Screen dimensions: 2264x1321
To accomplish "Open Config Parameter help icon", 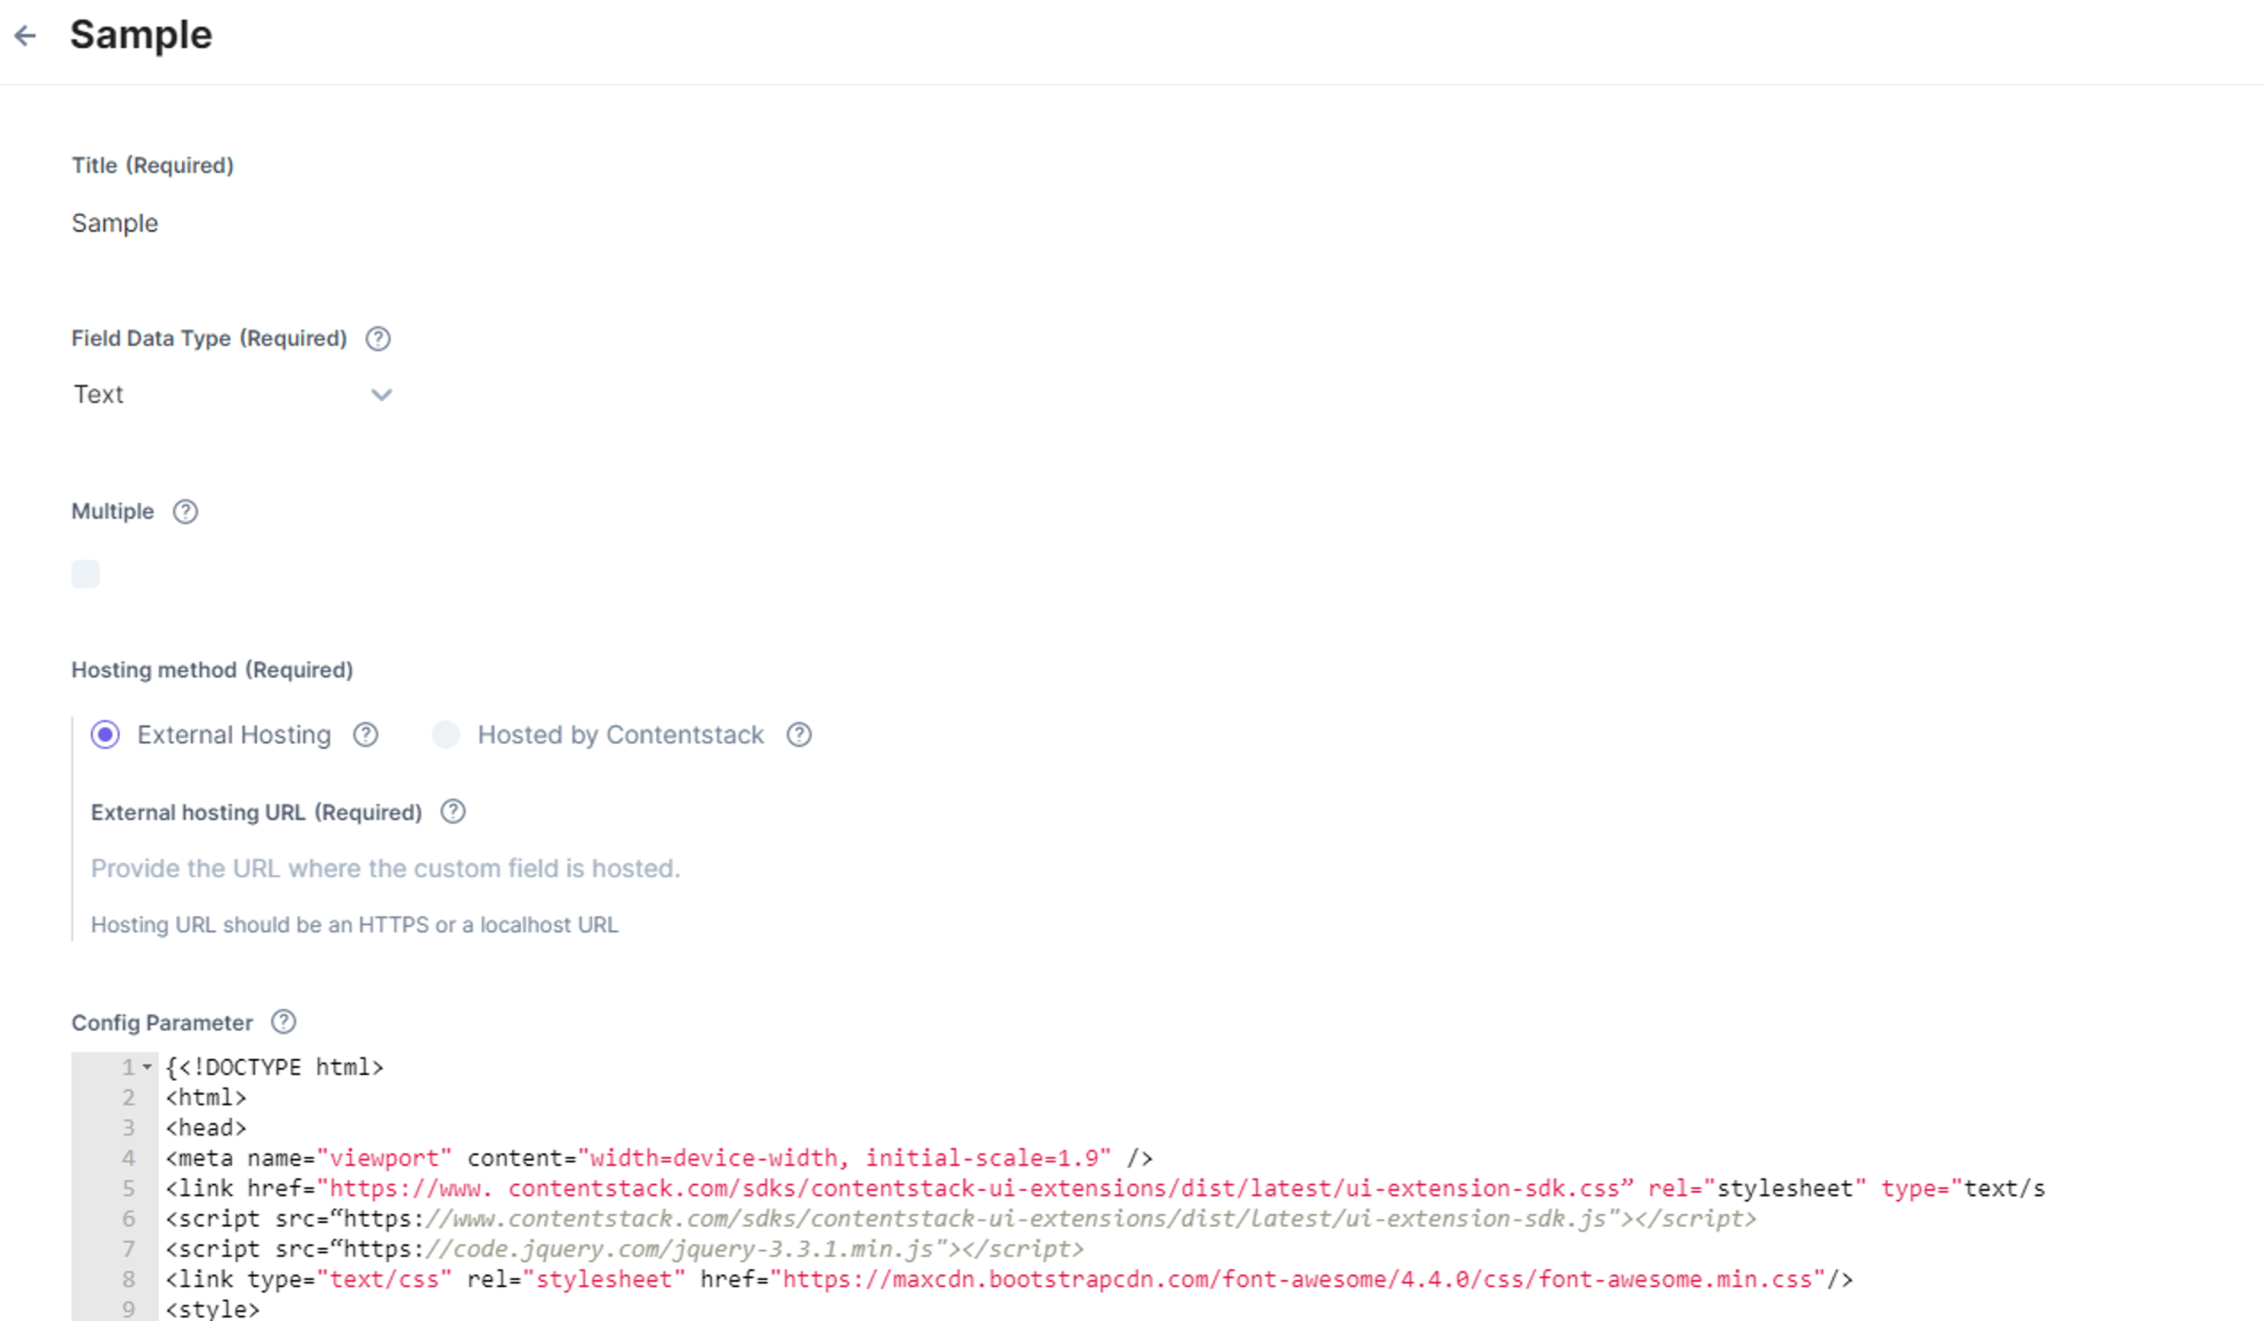I will click(283, 1022).
